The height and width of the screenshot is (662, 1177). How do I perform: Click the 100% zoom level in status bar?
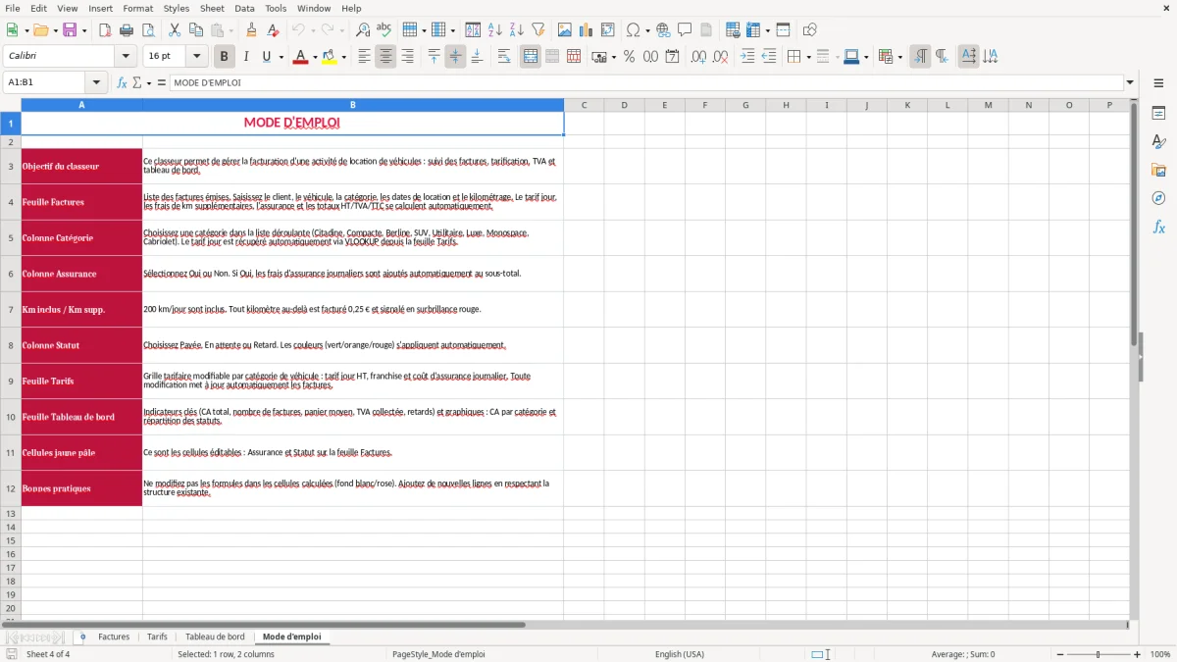pos(1160,654)
